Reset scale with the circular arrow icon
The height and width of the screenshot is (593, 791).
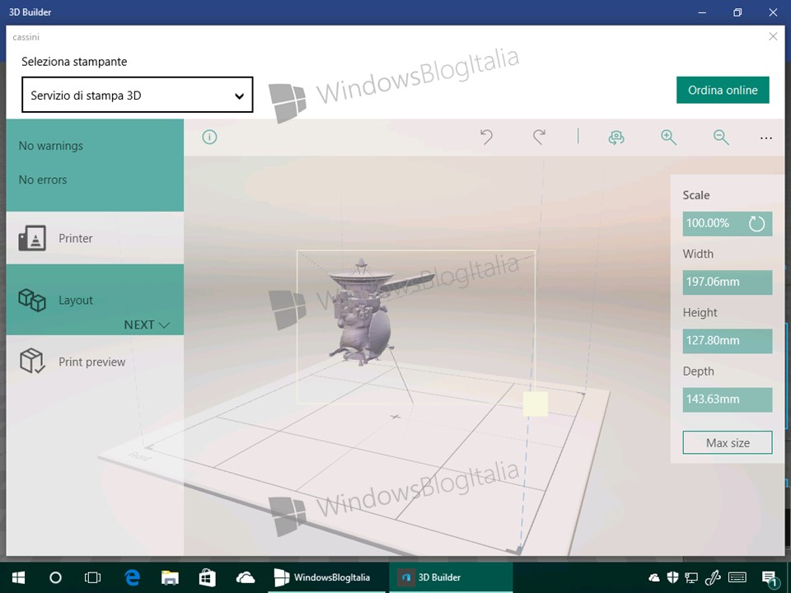756,223
